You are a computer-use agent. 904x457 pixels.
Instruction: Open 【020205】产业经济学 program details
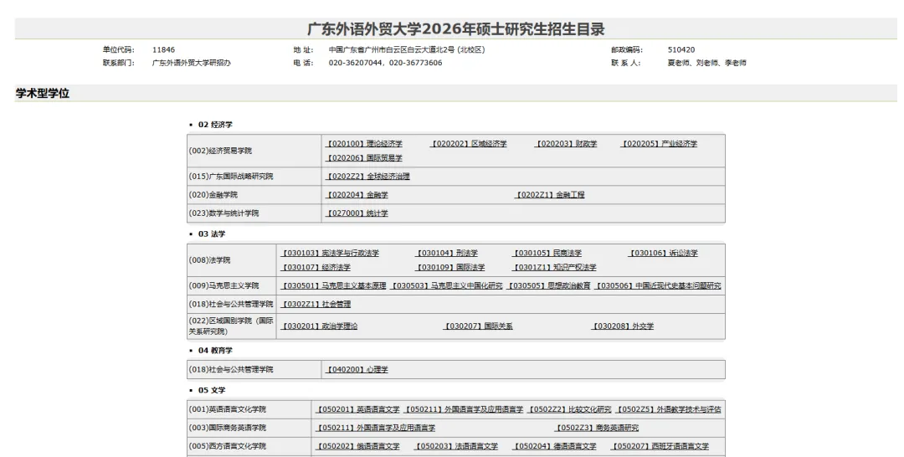tap(659, 143)
